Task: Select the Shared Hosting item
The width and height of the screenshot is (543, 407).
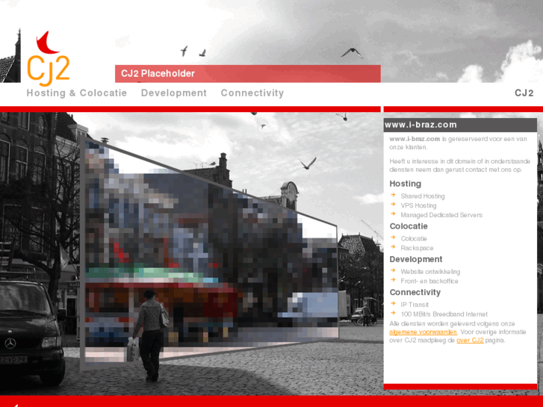Action: [423, 196]
